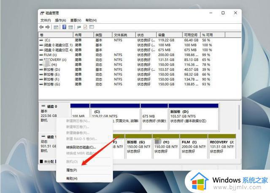Screen dimensions: 270x193
Task: Sort by the 状态 column header
Action: [x=146, y=35]
